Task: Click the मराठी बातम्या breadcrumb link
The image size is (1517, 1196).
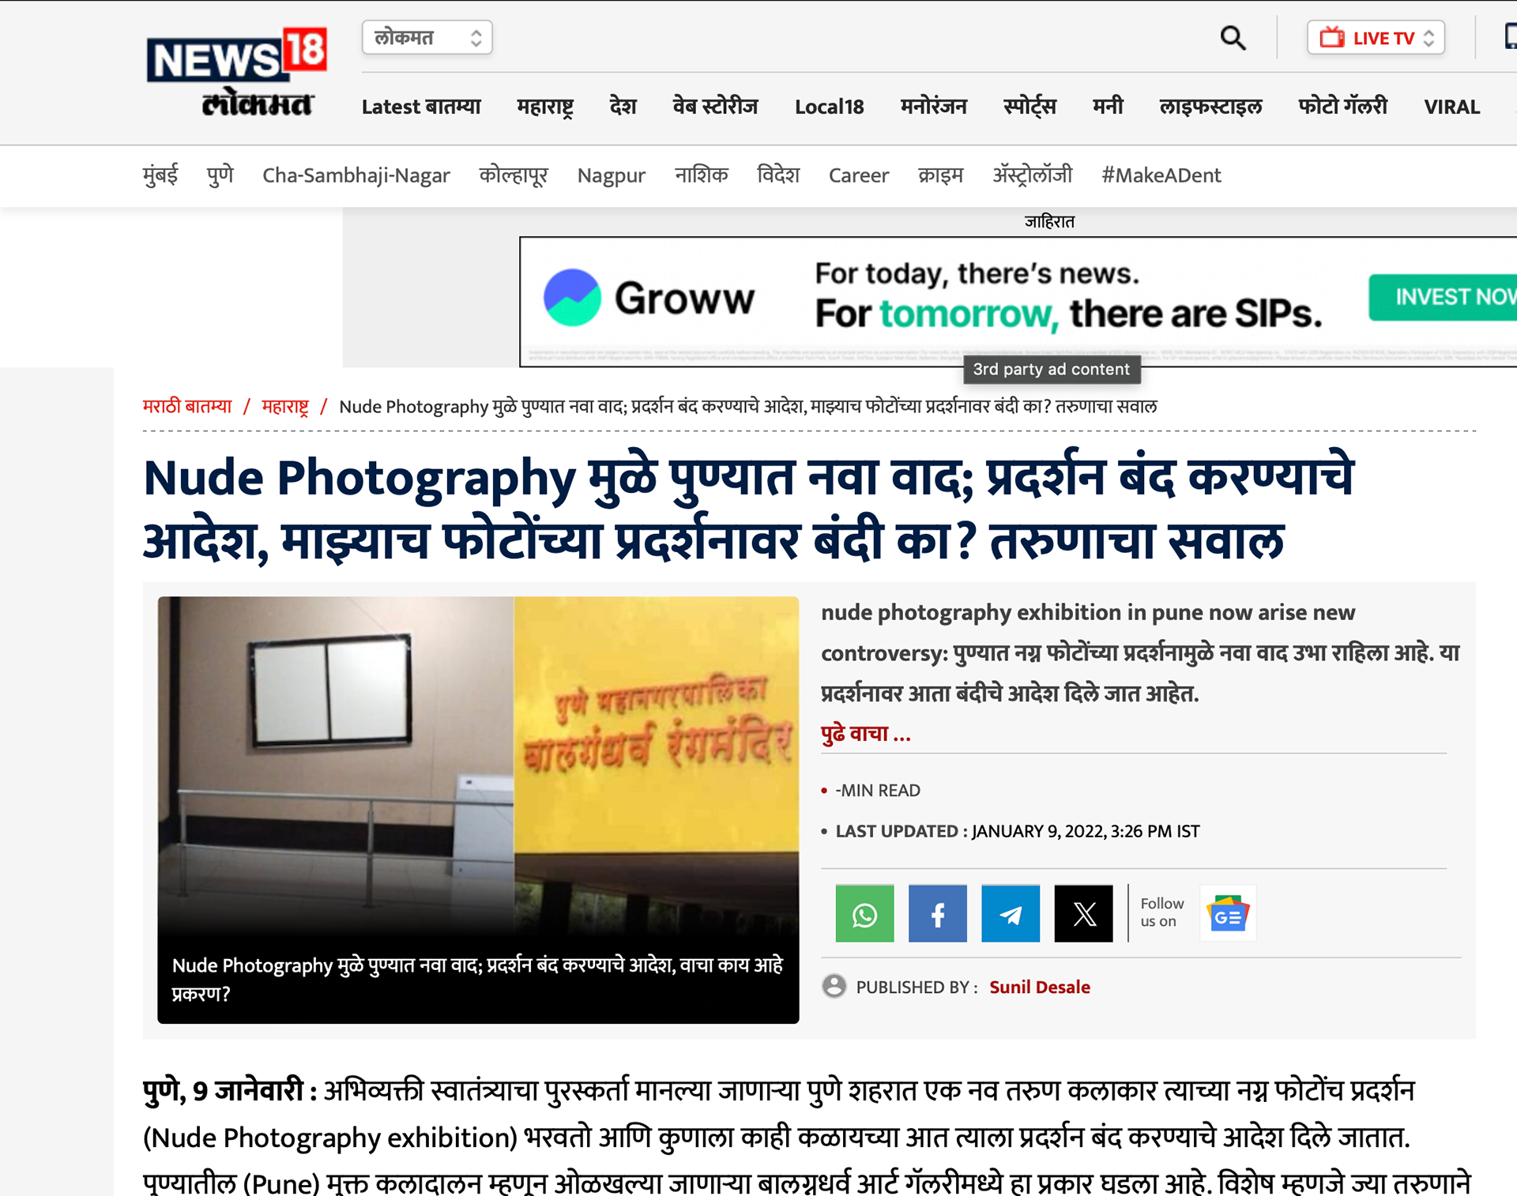Action: pyautogui.click(x=187, y=406)
